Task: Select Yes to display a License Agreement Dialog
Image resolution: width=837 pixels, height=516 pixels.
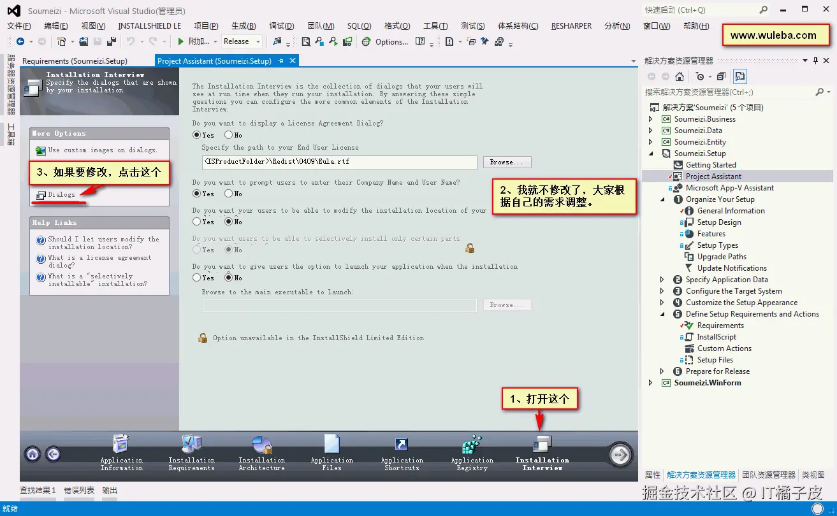Action: point(197,134)
